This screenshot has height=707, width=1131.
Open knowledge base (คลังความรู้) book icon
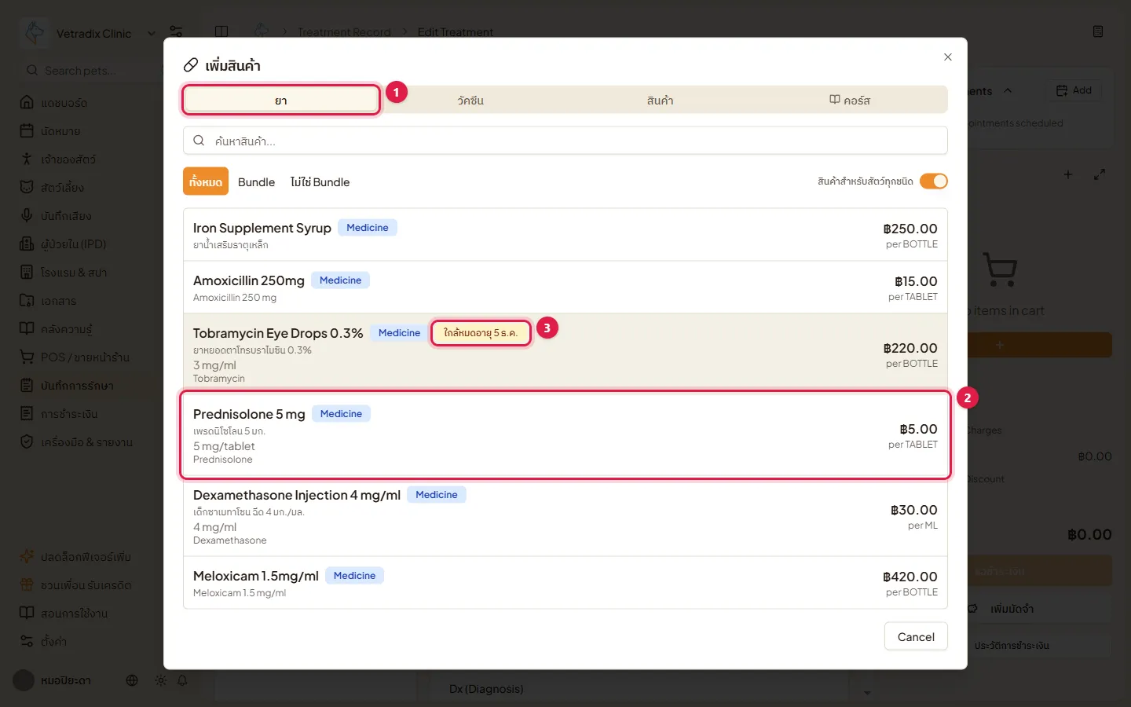click(27, 328)
